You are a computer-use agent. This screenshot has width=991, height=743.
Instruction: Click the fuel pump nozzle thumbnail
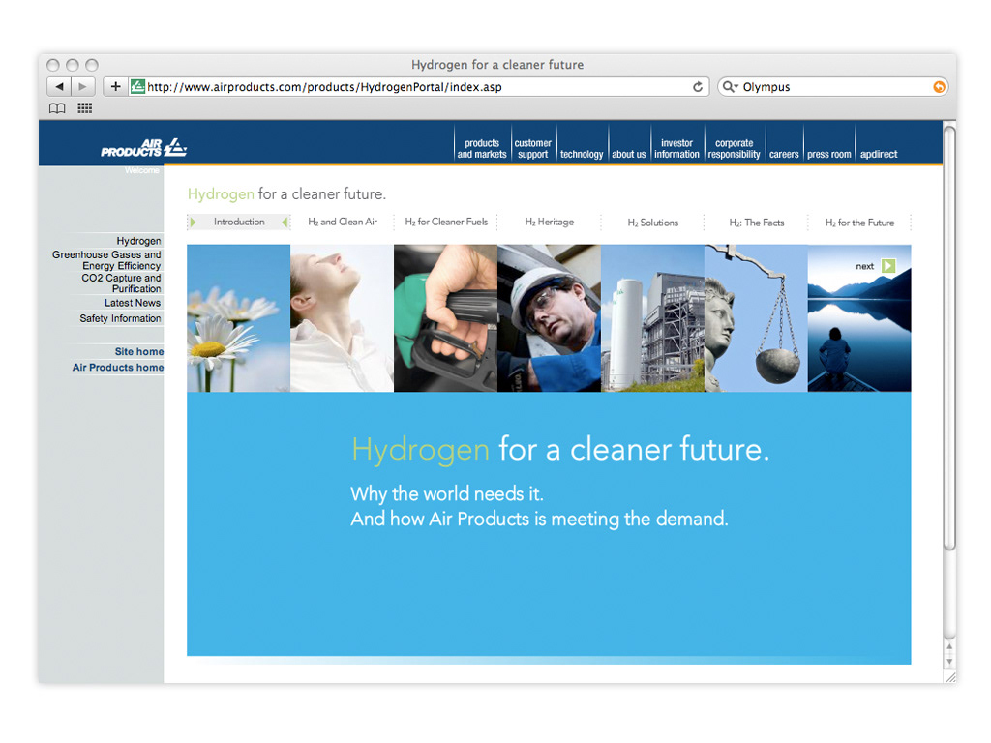[445, 317]
